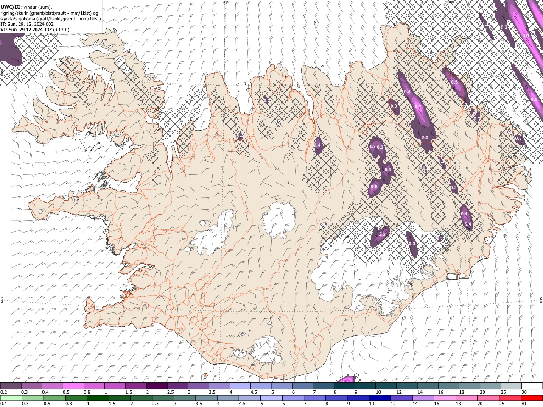Viewport: 543px width, 407px height.
Task: Click the 'slydda/snjókoma' legend description line
Action: 50,19
